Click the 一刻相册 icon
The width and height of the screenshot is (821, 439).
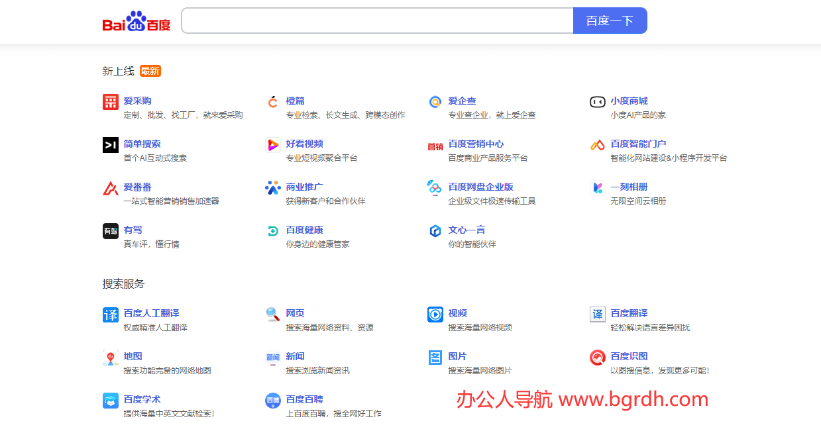click(596, 187)
